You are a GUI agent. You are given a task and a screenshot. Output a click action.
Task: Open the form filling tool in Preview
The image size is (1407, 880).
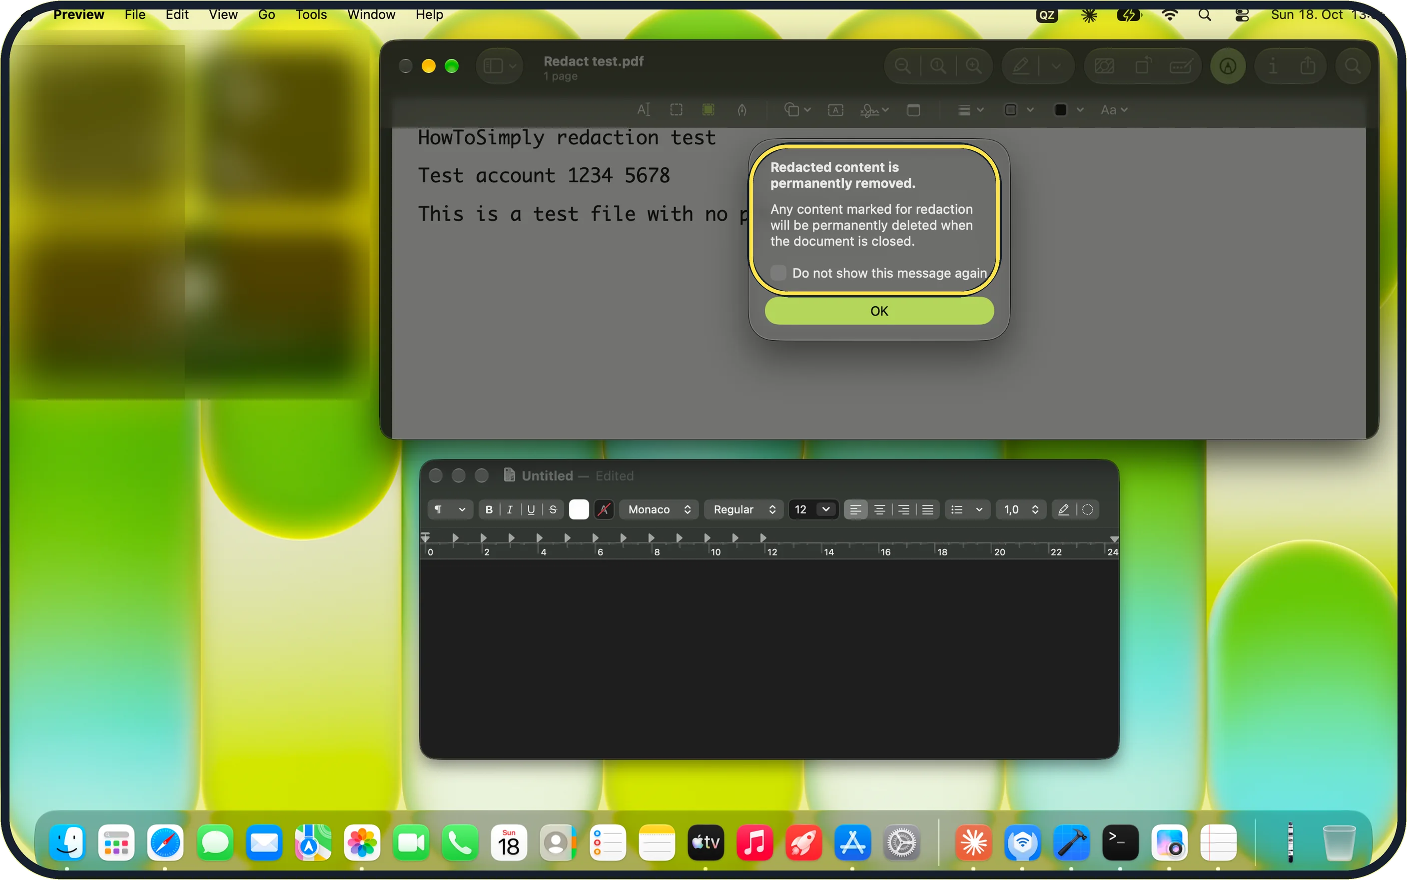coord(1181,66)
